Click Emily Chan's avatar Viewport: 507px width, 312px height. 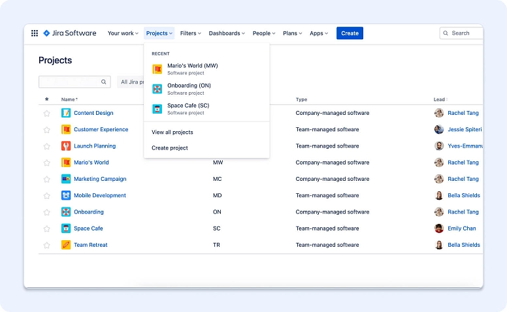coord(439,228)
